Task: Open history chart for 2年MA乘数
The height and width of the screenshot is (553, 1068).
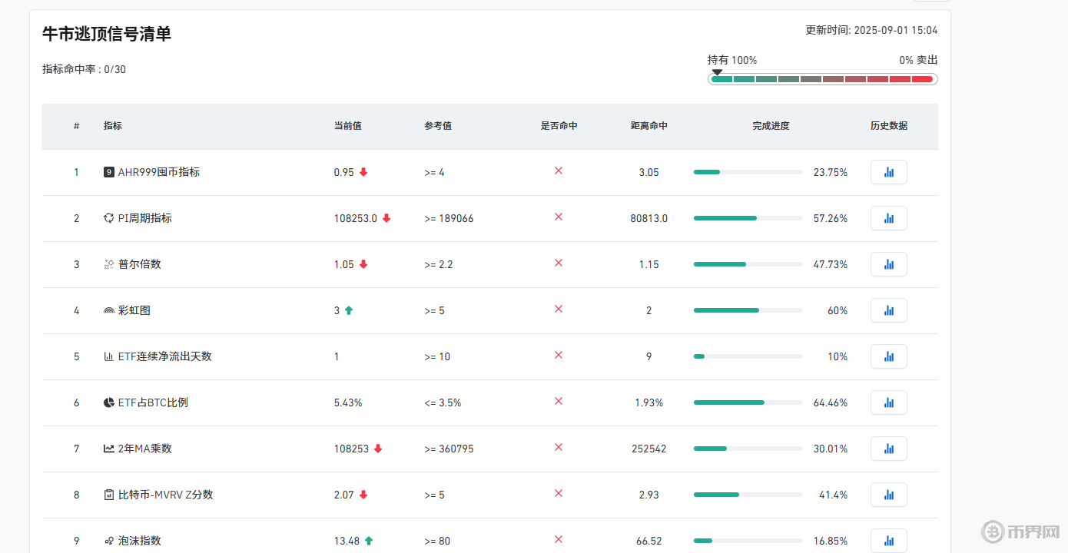Action: pos(888,449)
